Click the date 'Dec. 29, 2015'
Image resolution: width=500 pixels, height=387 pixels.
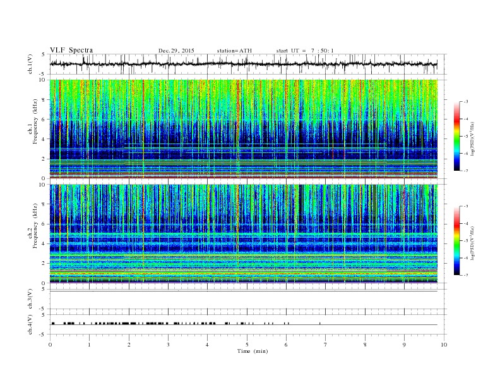pos(176,51)
